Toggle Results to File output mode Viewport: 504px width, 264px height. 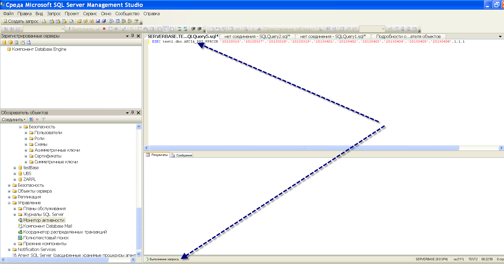tap(172, 29)
